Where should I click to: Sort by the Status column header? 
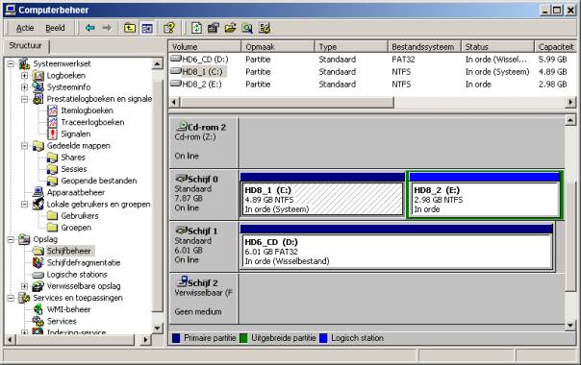497,47
